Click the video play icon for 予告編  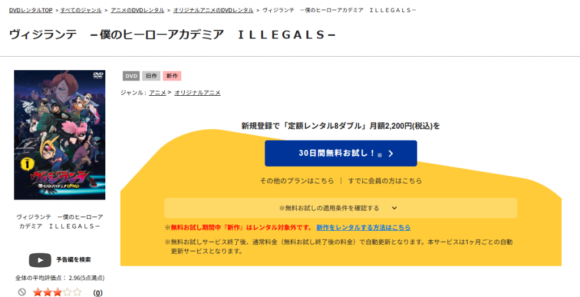pos(40,260)
